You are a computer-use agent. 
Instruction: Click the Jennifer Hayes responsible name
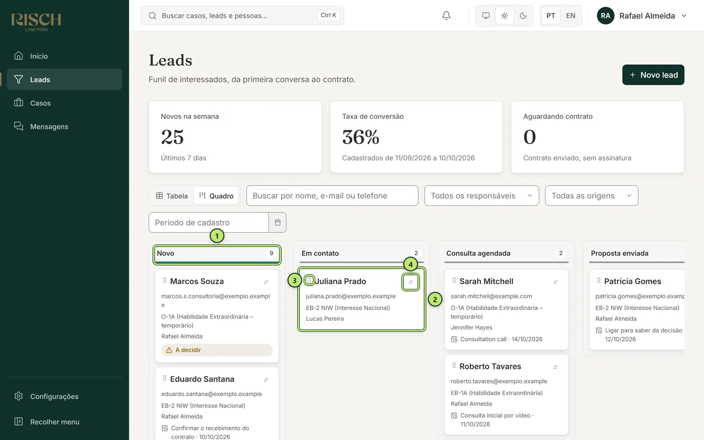tap(471, 328)
